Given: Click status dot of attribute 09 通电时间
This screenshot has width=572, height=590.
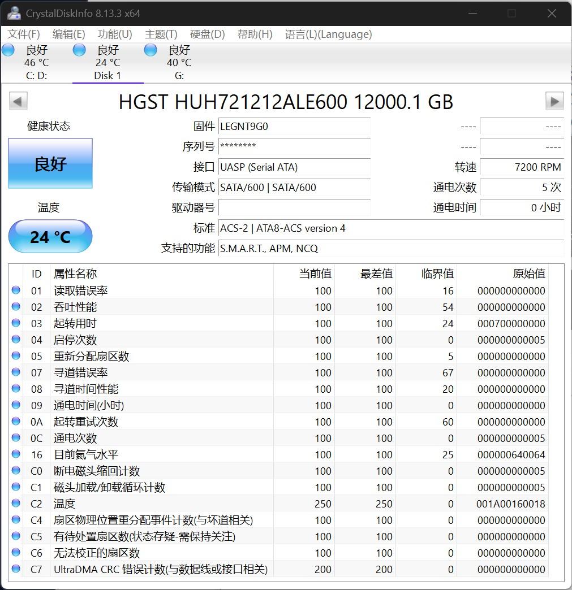Looking at the screenshot, I should tap(16, 405).
